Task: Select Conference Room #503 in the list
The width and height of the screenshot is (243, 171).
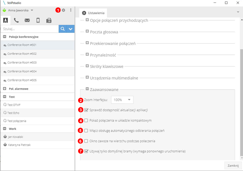Action: (22, 63)
